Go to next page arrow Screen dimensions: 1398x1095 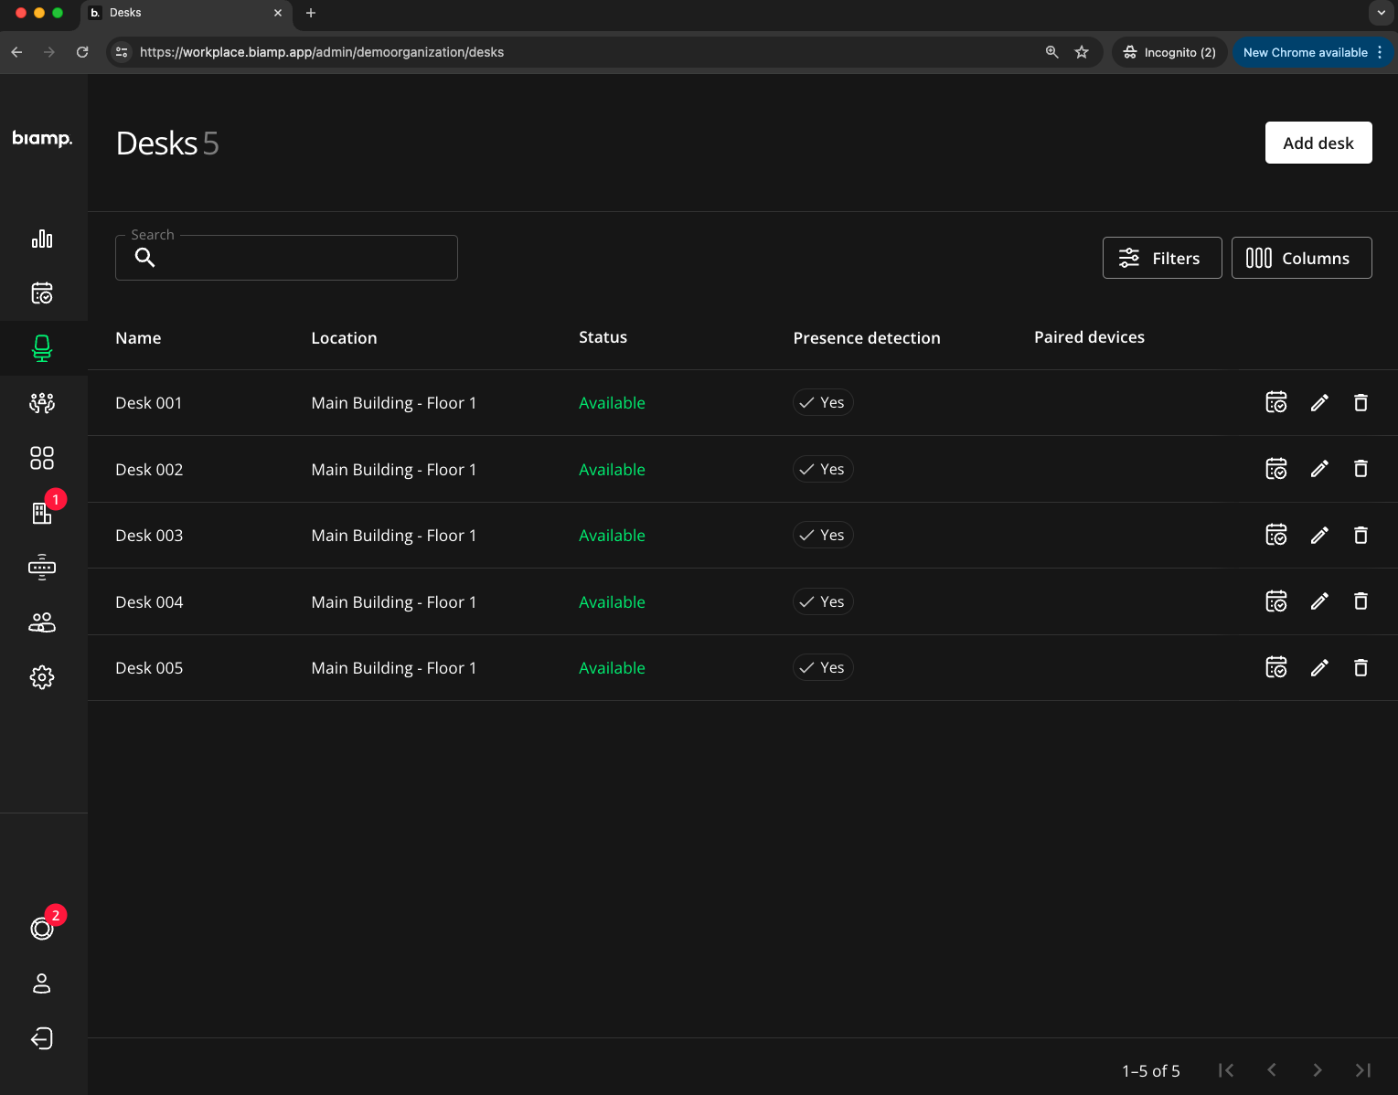coord(1318,1070)
